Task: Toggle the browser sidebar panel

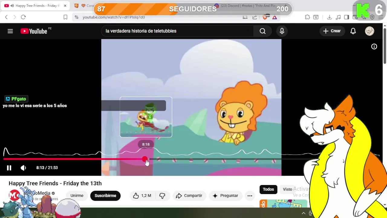Action: tap(347, 17)
